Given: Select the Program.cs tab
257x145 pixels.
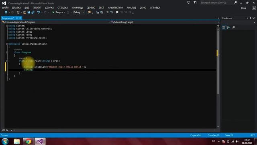Looking at the screenshot, I should click(x=8, y=18).
